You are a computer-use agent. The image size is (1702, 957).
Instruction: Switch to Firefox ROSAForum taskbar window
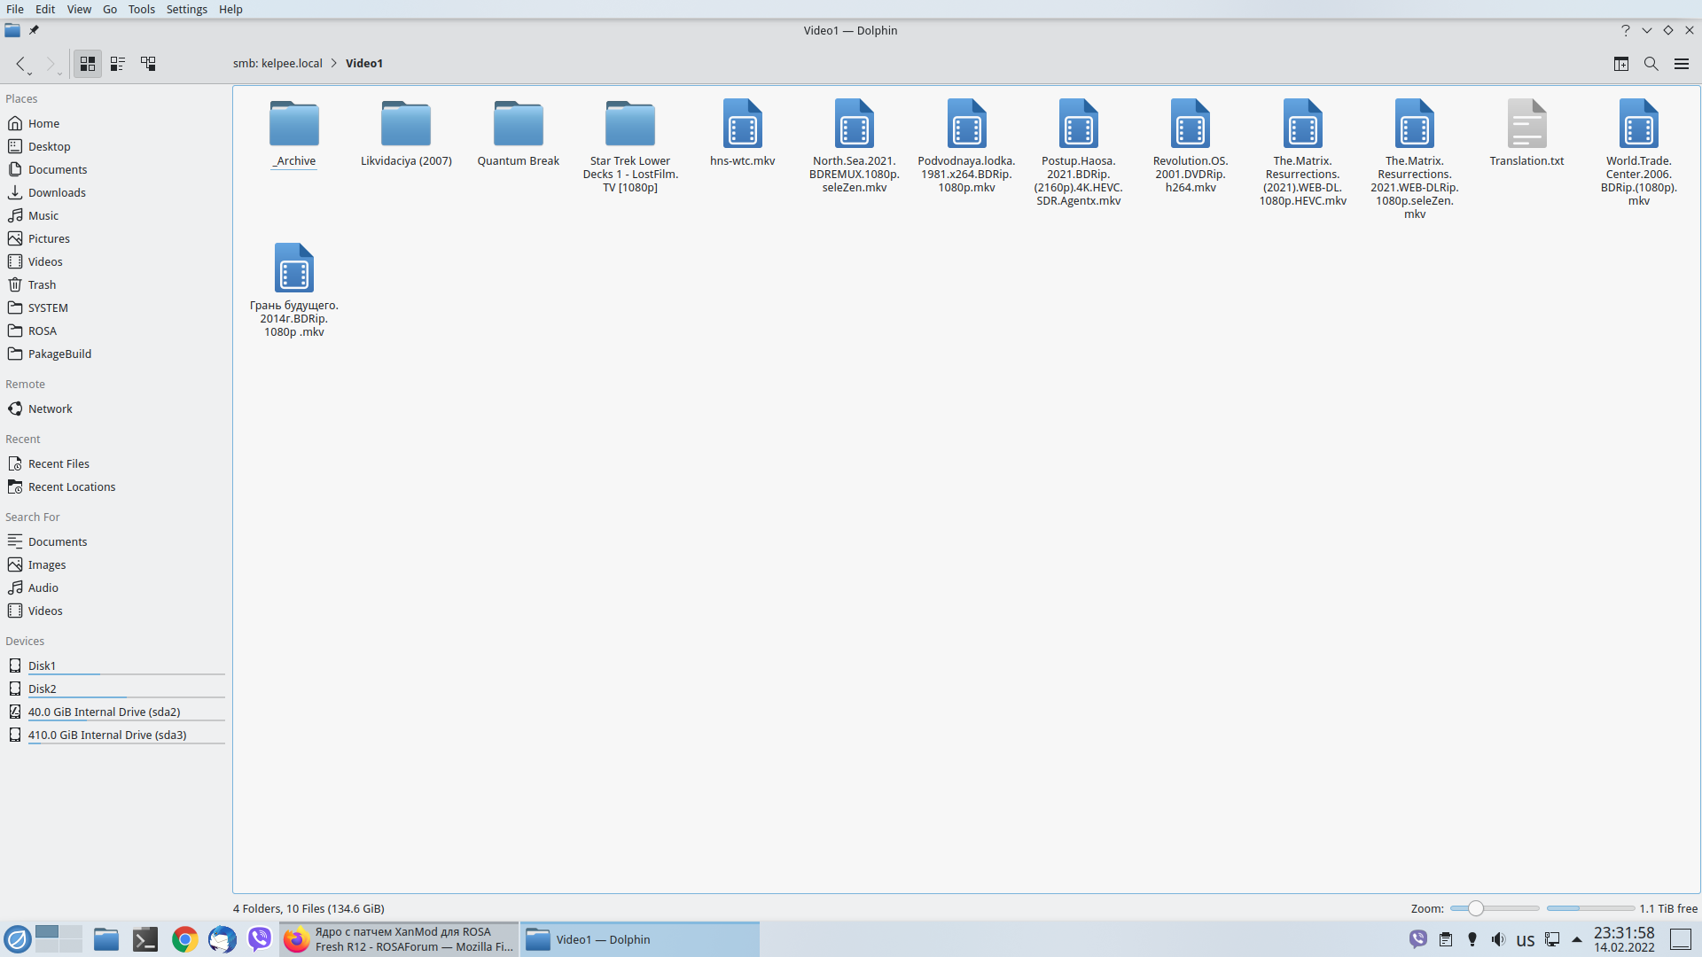pyautogui.click(x=399, y=939)
